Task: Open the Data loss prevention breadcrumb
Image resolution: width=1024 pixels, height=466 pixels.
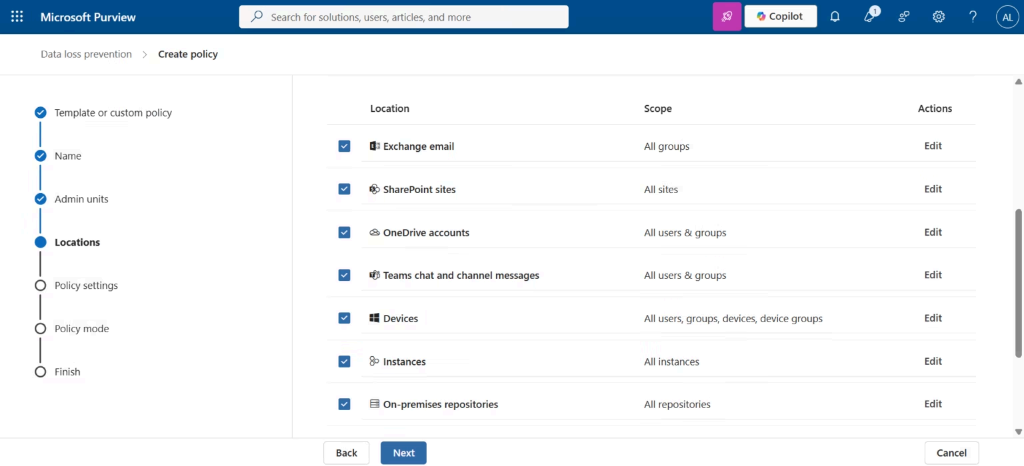Action: click(x=86, y=54)
